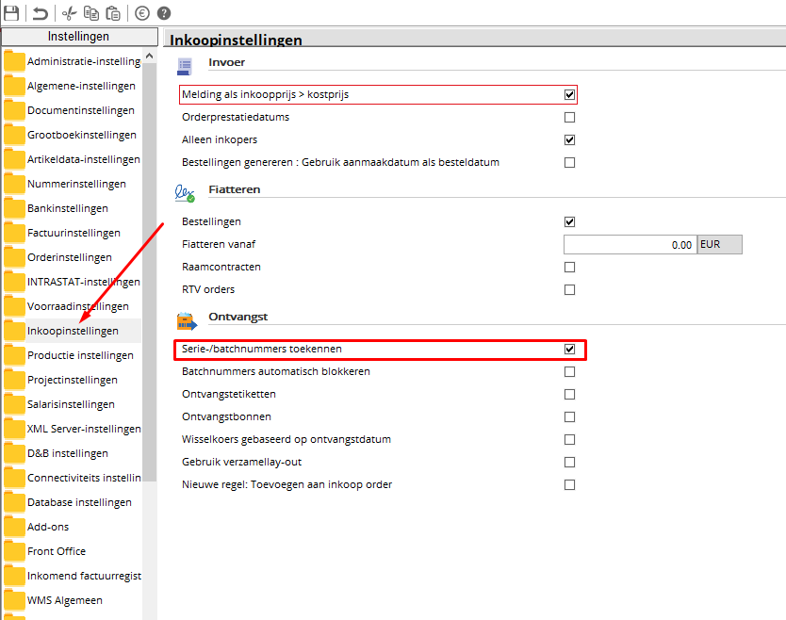Click the Undo arrow icon
Screen dimensions: 786x620
pos(40,13)
